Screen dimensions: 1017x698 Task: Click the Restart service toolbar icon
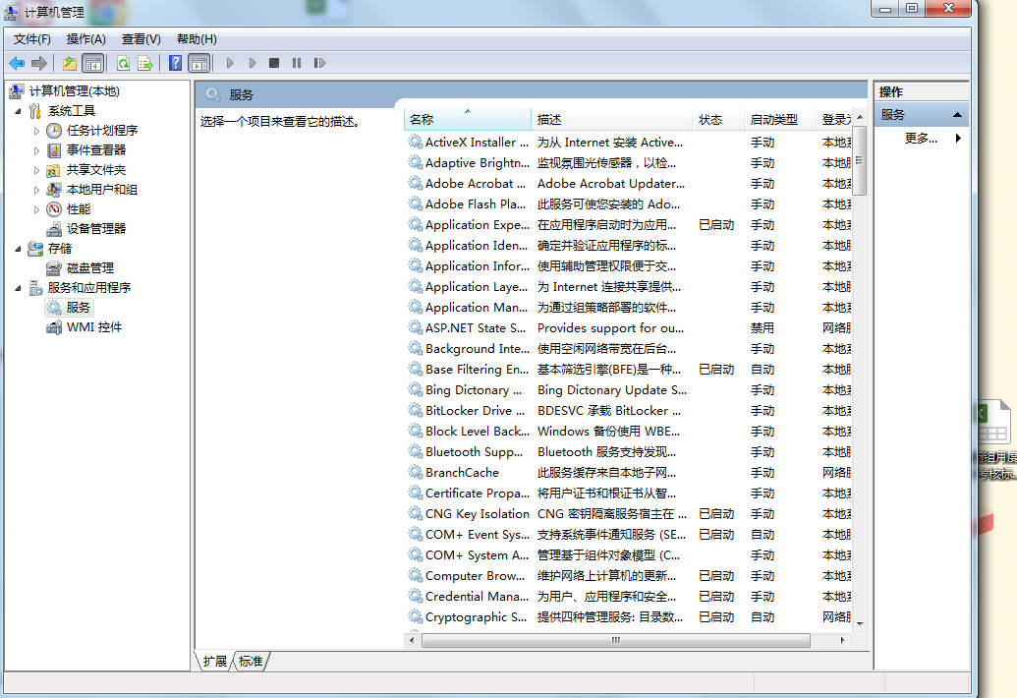click(x=319, y=63)
